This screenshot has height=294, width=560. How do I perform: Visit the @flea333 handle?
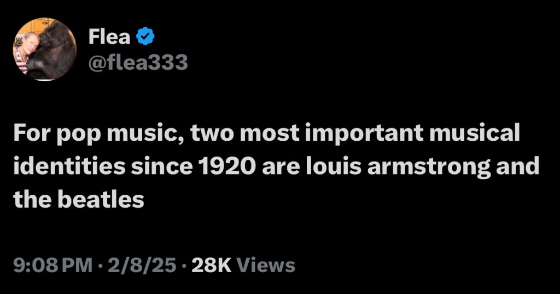pyautogui.click(x=138, y=63)
